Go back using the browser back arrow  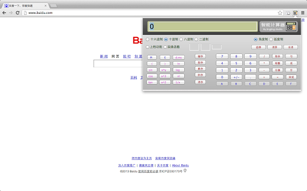point(4,13)
